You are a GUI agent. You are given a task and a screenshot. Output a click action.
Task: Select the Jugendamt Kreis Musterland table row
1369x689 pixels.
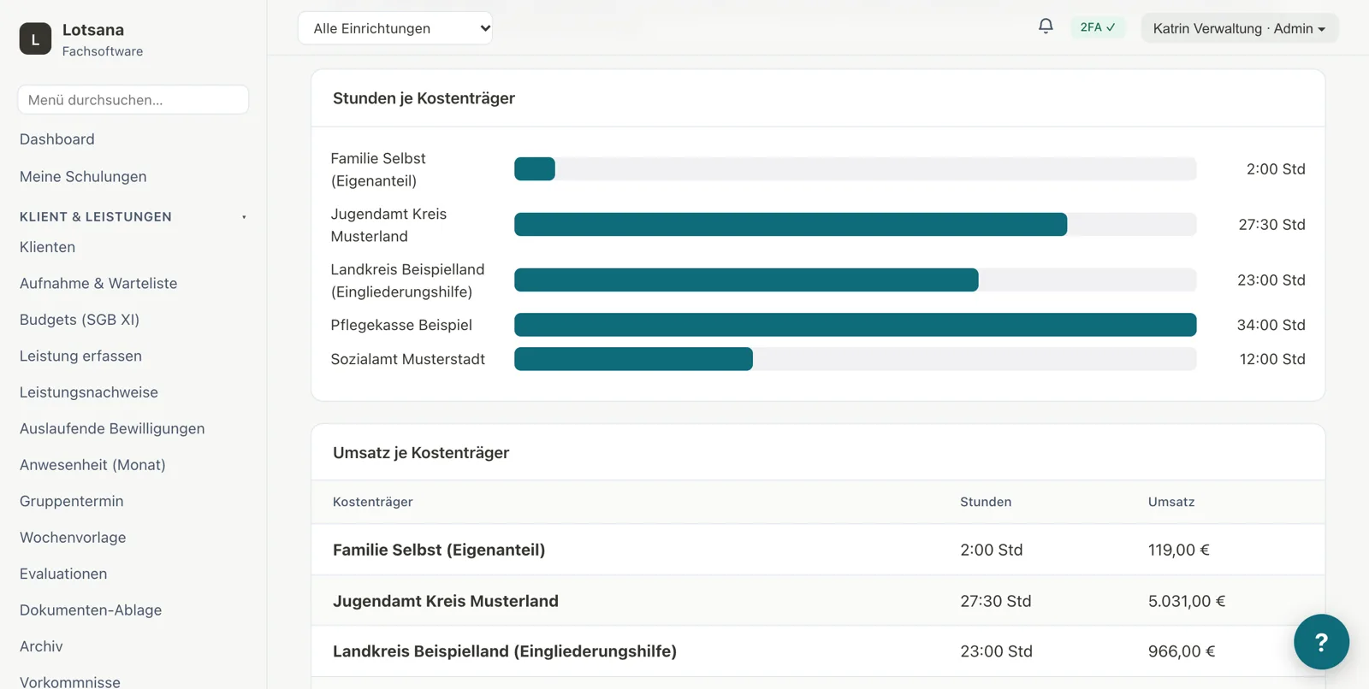tap(818, 601)
